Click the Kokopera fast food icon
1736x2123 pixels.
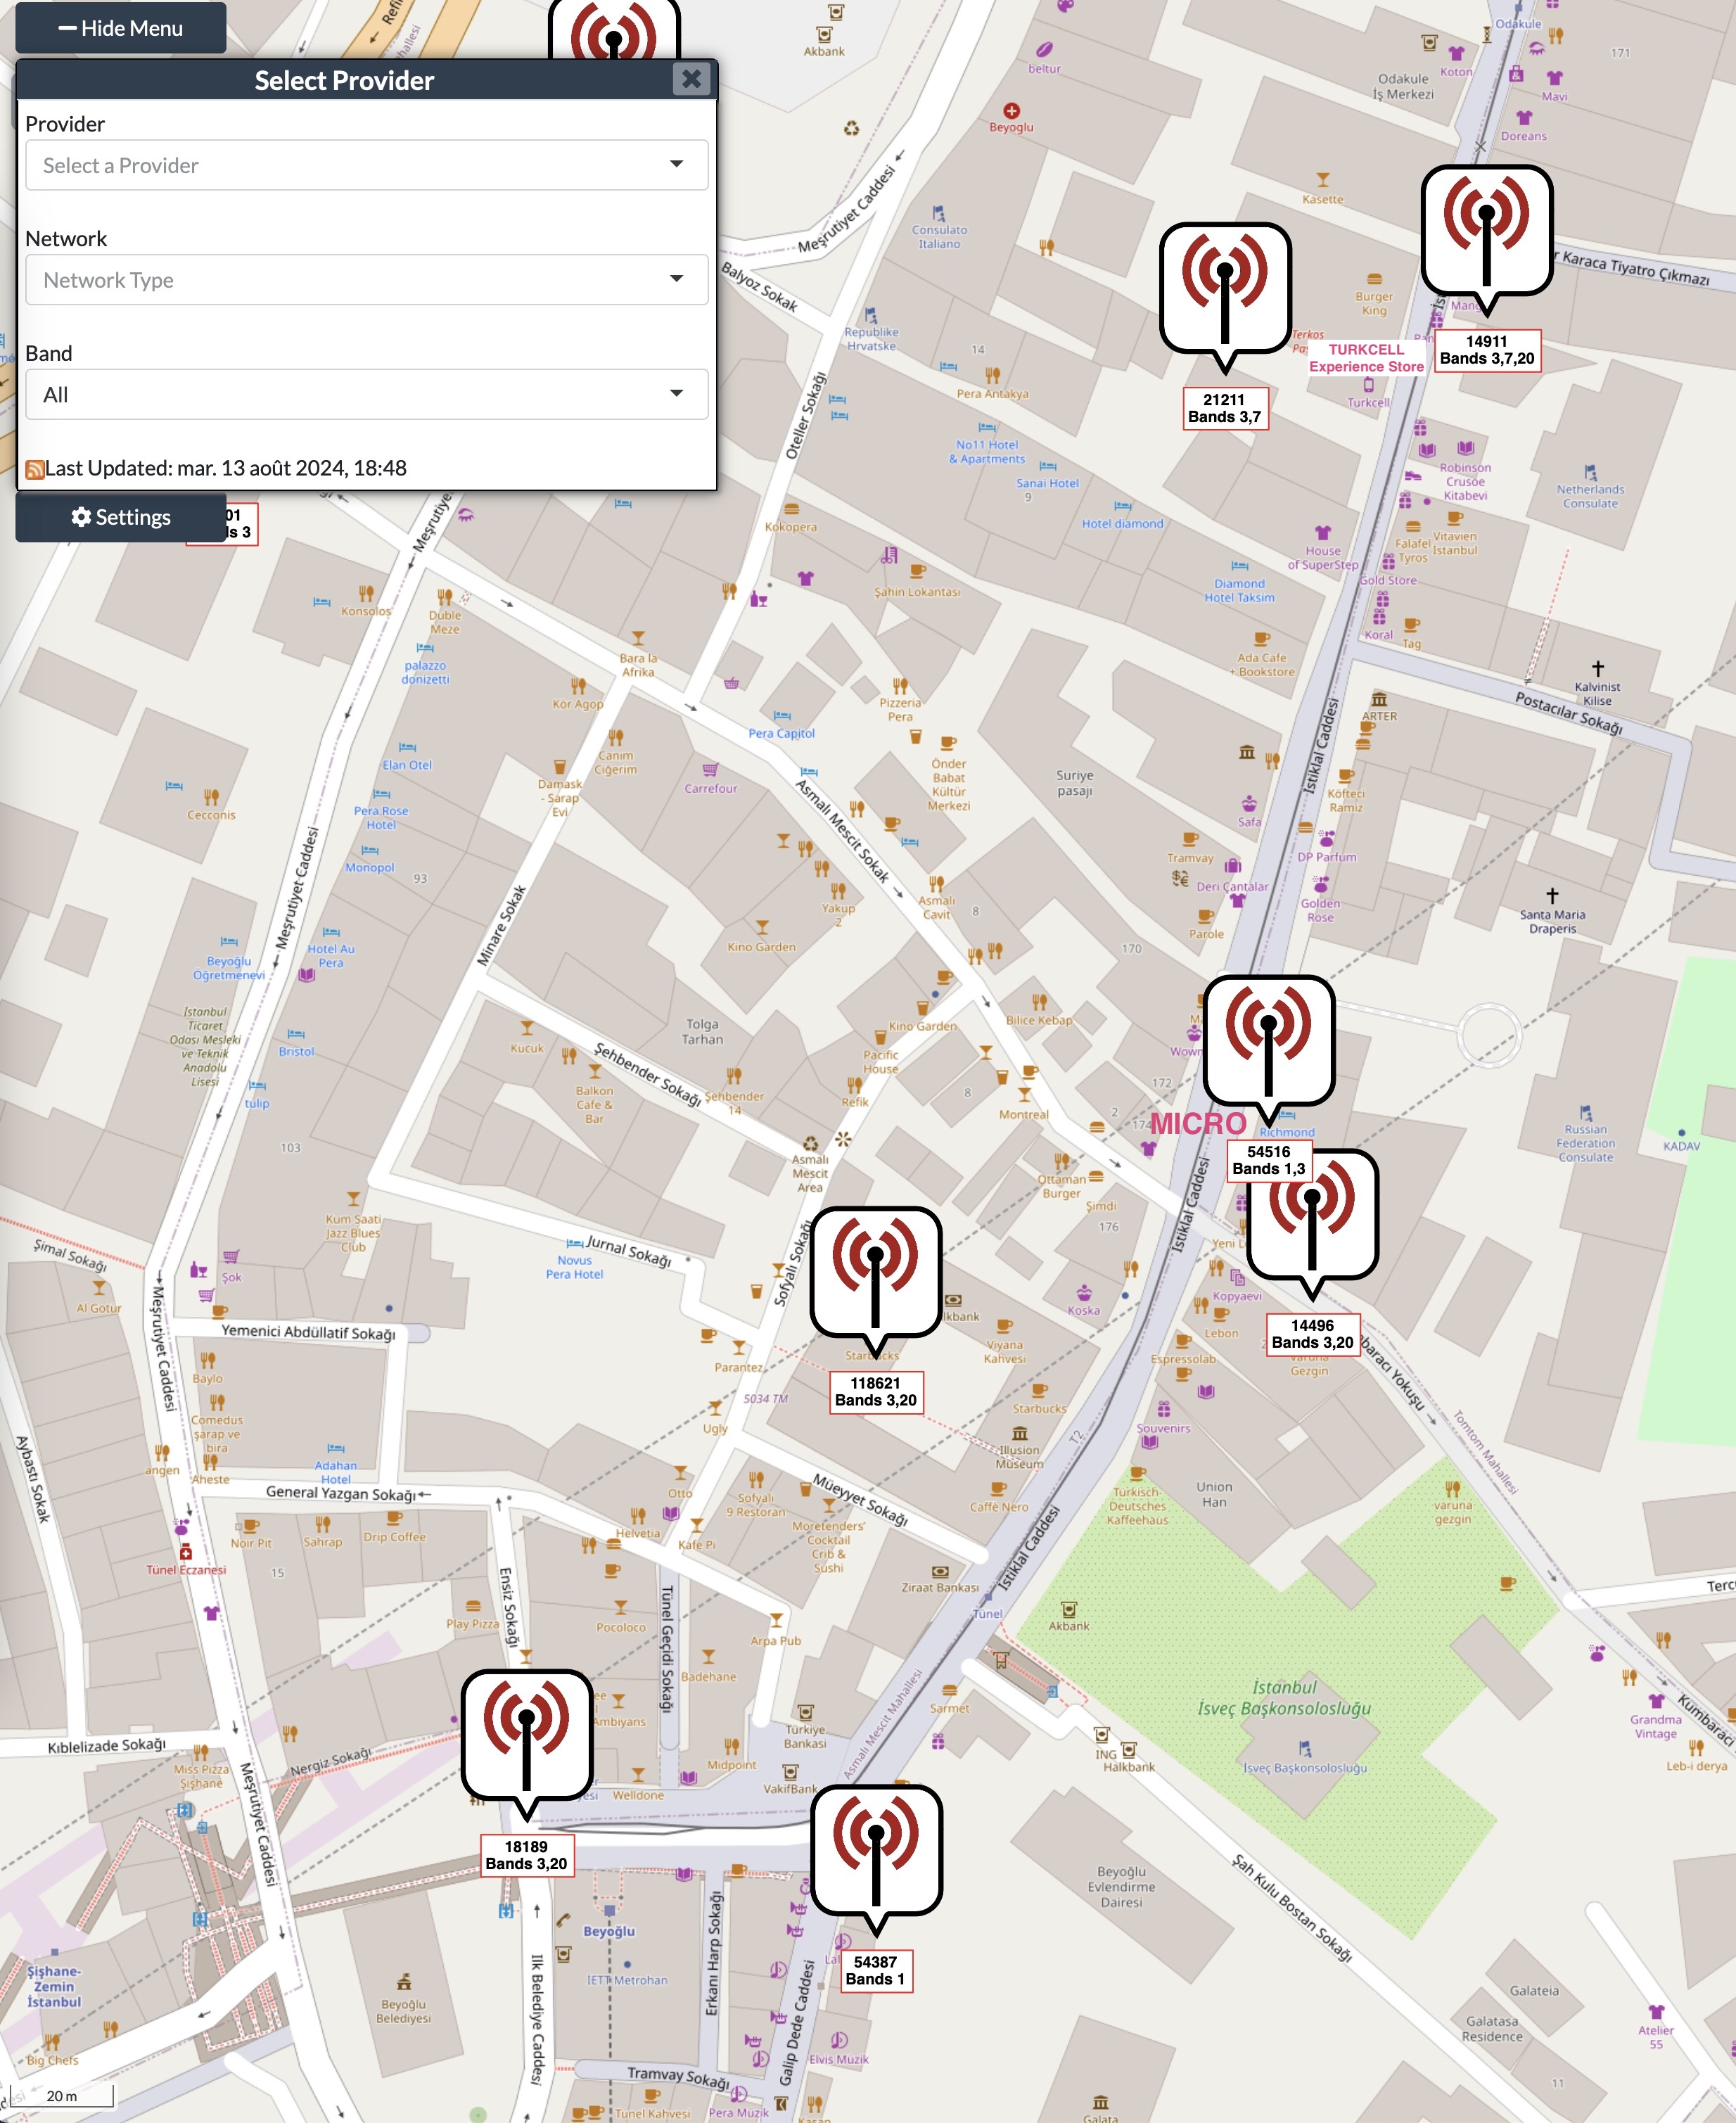click(791, 509)
